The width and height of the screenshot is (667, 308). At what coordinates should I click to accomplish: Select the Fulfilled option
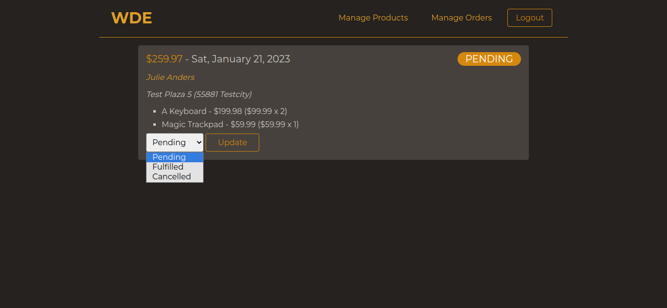(x=175, y=167)
